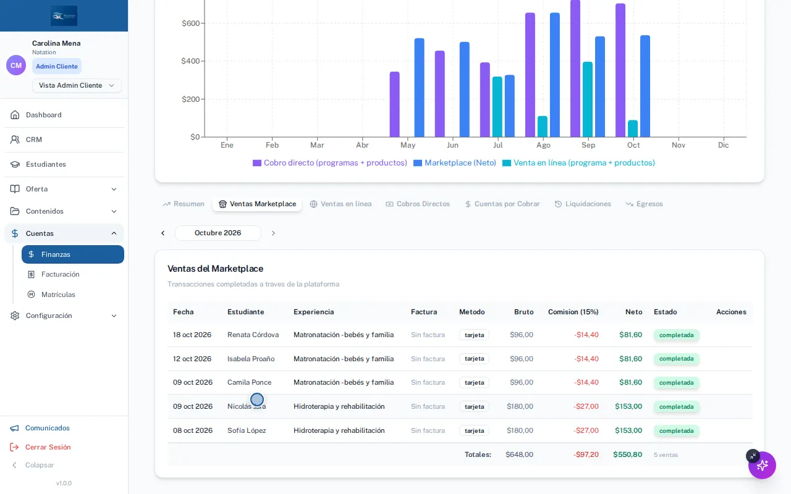Click the Comunicados megaphone icon
The height and width of the screenshot is (494, 791).
tap(14, 428)
